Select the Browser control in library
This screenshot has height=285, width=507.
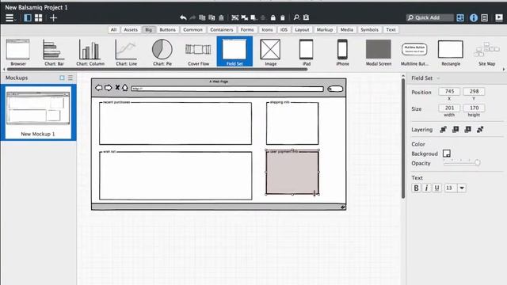pyautogui.click(x=18, y=52)
